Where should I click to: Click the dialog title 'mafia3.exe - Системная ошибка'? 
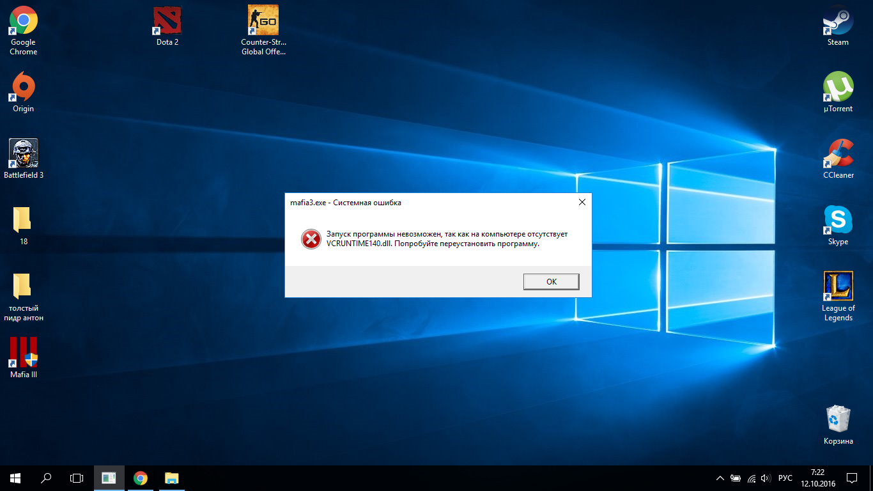pyautogui.click(x=346, y=203)
